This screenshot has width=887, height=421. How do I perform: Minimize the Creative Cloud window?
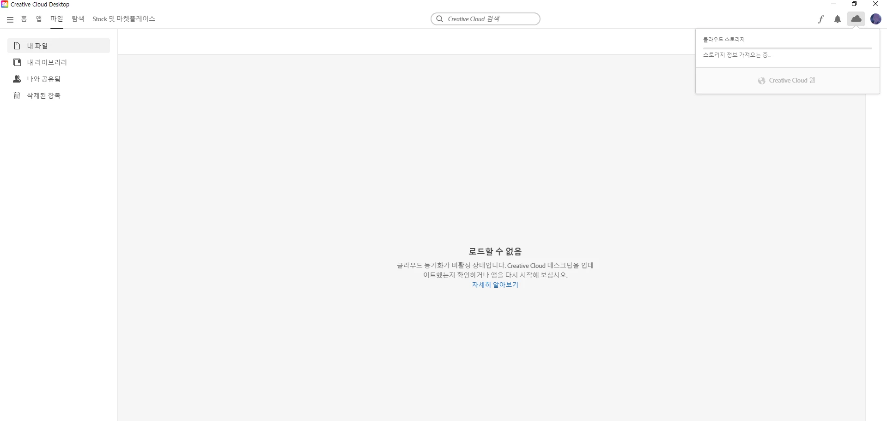pyautogui.click(x=833, y=4)
